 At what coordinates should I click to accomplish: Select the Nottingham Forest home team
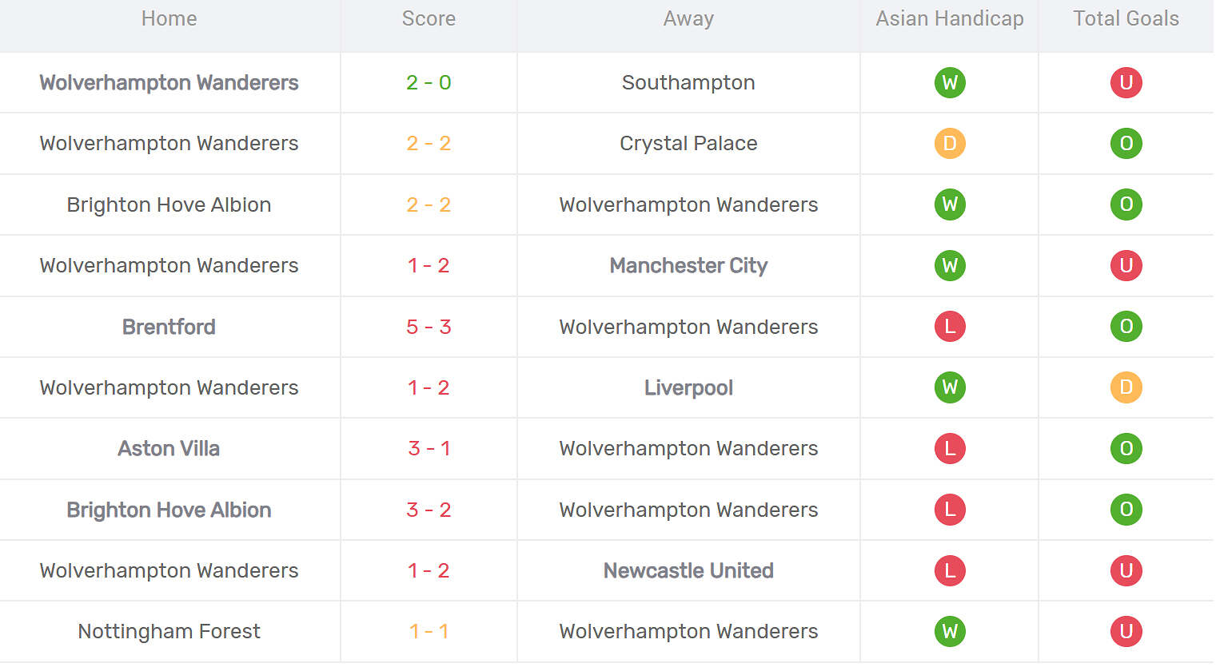[169, 631]
